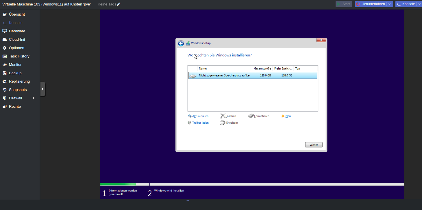Click the Snapshots history icon
Viewport: 422px width, 210px height.
pyautogui.click(x=5, y=90)
